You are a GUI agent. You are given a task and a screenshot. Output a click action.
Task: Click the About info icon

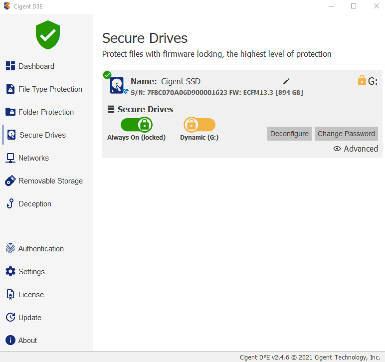pos(10,340)
